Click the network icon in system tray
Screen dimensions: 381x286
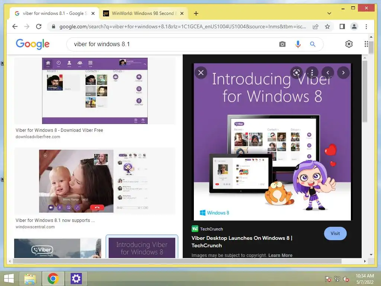[x=337, y=279]
